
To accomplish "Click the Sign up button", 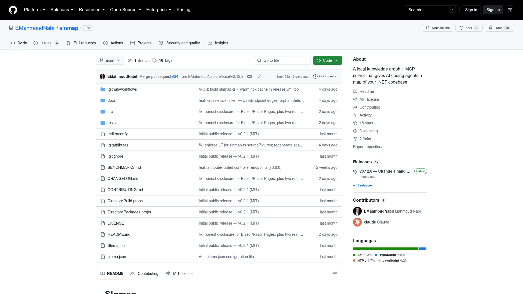I will coord(493,10).
